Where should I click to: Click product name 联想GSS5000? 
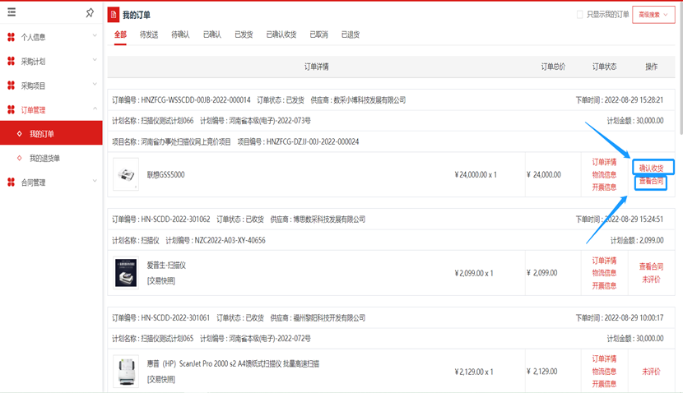(x=166, y=174)
